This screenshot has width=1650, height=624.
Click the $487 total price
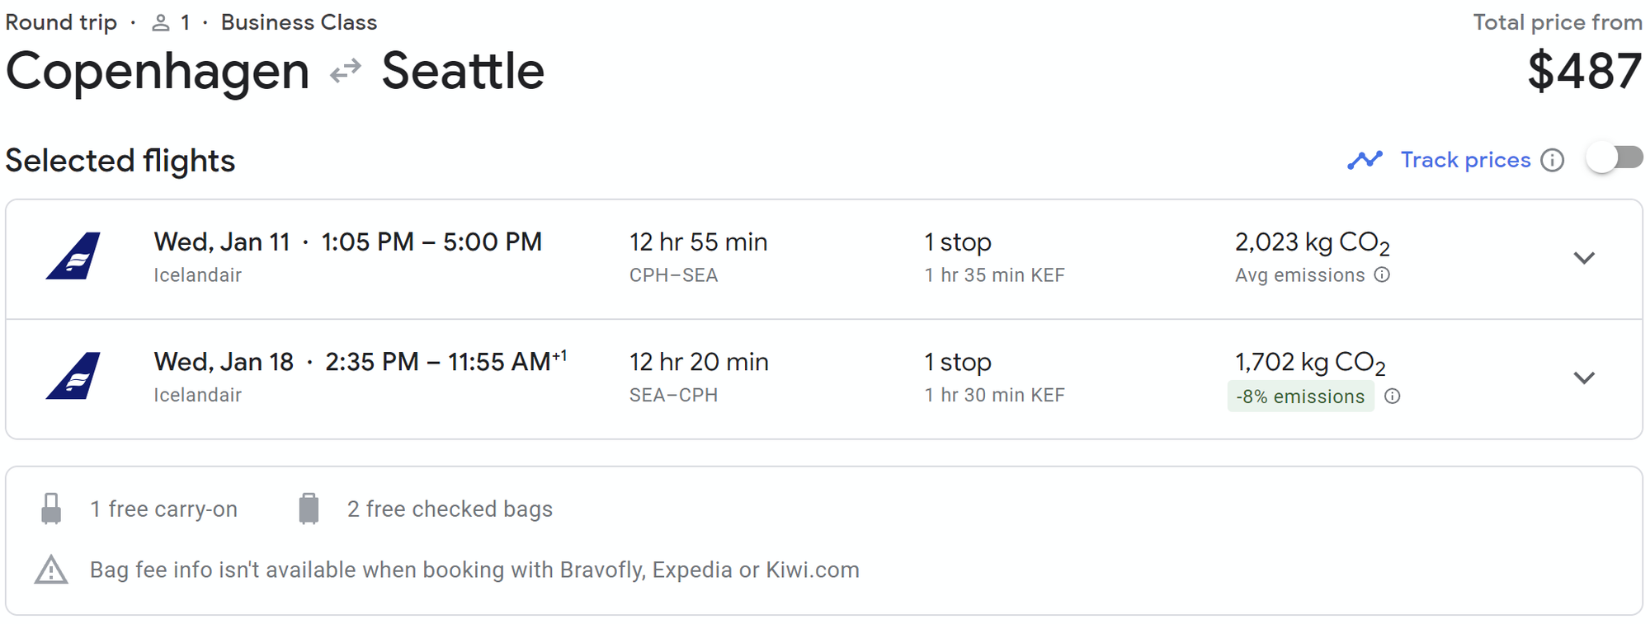pos(1584,72)
